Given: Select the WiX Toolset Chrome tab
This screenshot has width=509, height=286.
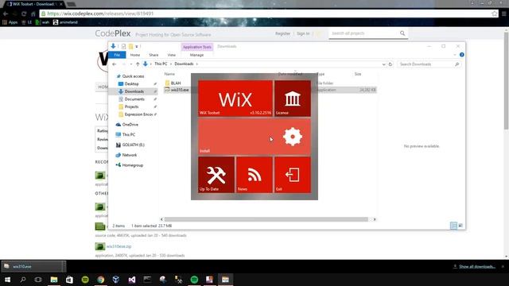Looking at the screenshot, I should (x=35, y=4).
